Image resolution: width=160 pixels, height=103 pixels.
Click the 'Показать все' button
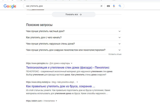tap(74, 14)
